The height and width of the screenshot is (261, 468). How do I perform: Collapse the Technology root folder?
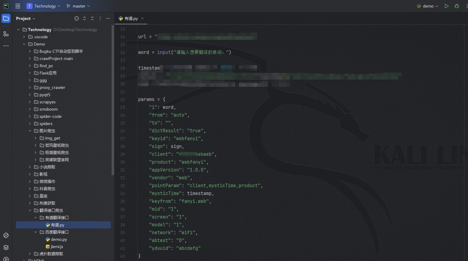tap(18, 30)
